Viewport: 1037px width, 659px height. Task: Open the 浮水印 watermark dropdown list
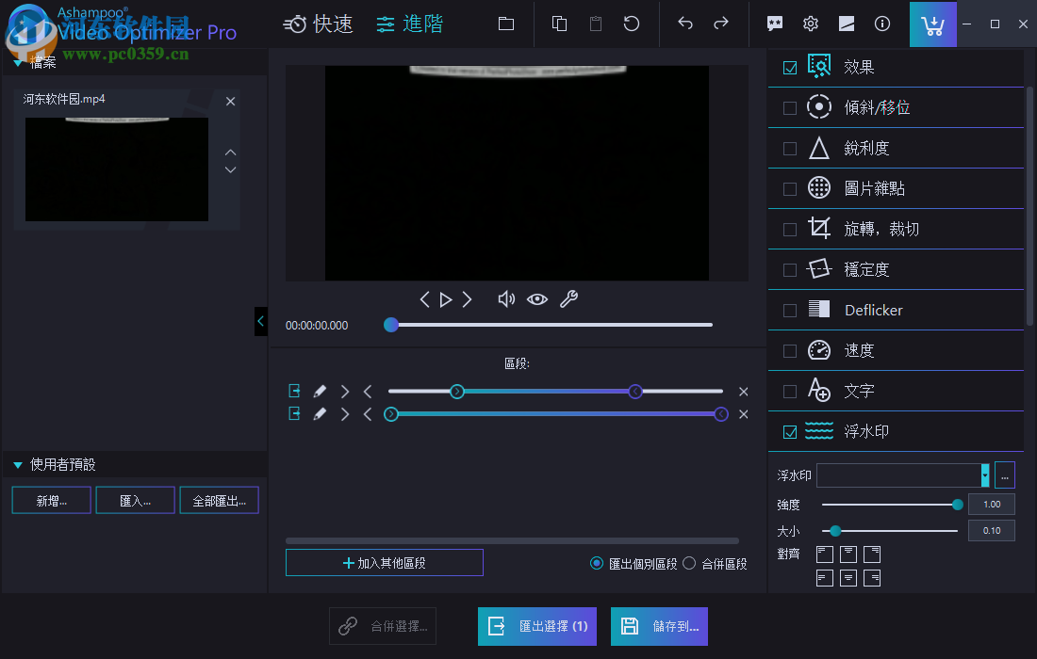coord(983,474)
